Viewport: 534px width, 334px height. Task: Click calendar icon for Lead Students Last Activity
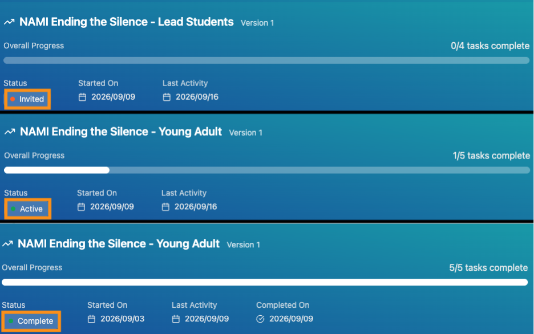tap(167, 97)
